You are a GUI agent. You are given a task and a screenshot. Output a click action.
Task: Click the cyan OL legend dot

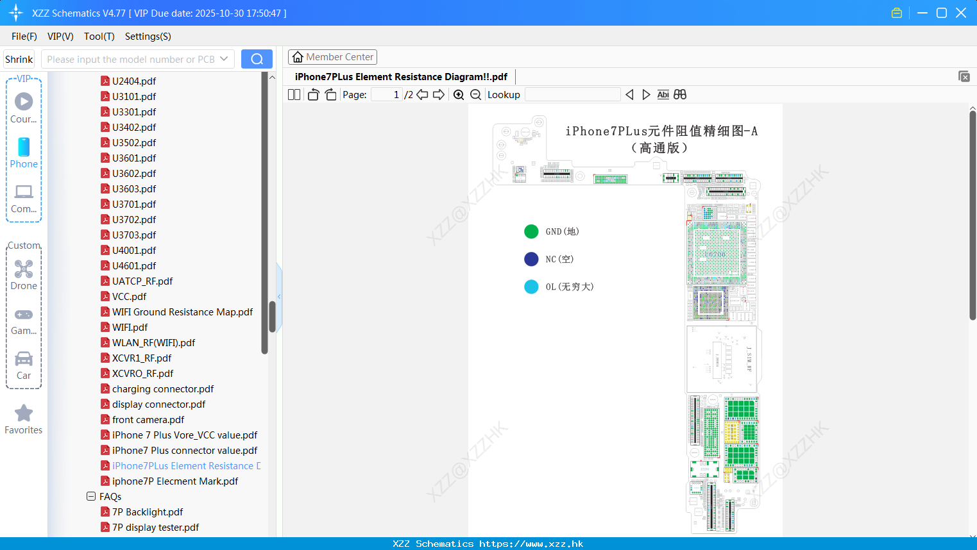click(531, 287)
